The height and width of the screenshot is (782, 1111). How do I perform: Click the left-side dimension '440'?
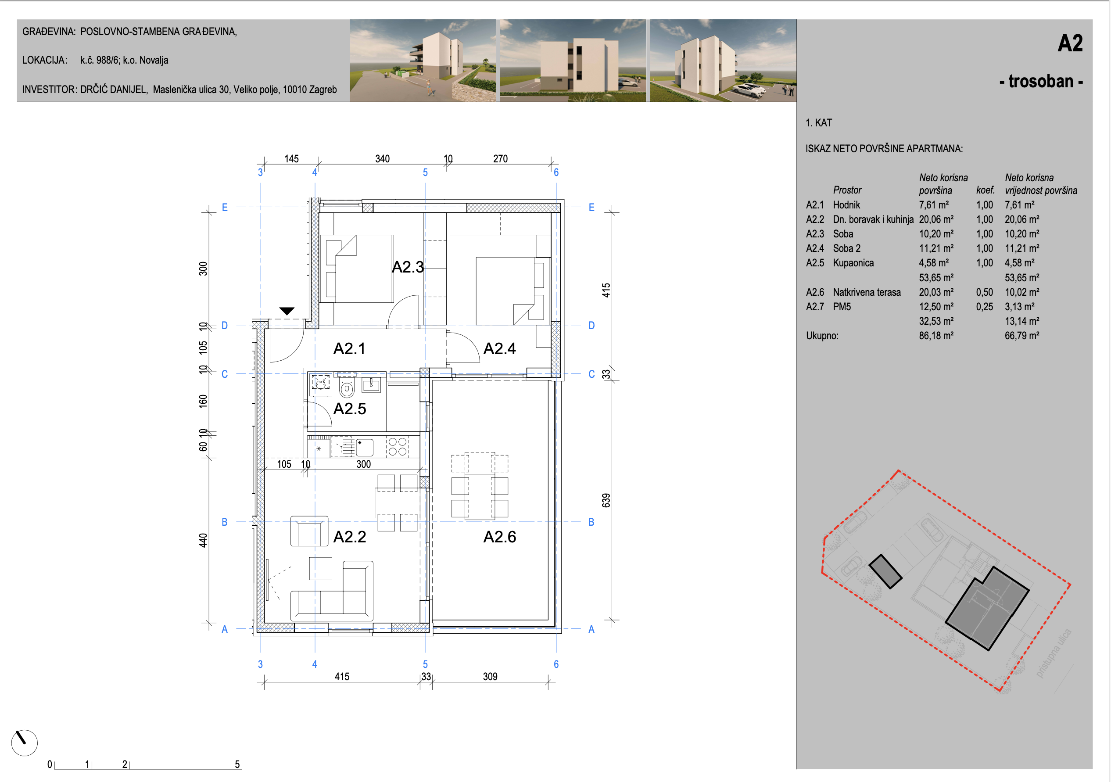tap(203, 541)
